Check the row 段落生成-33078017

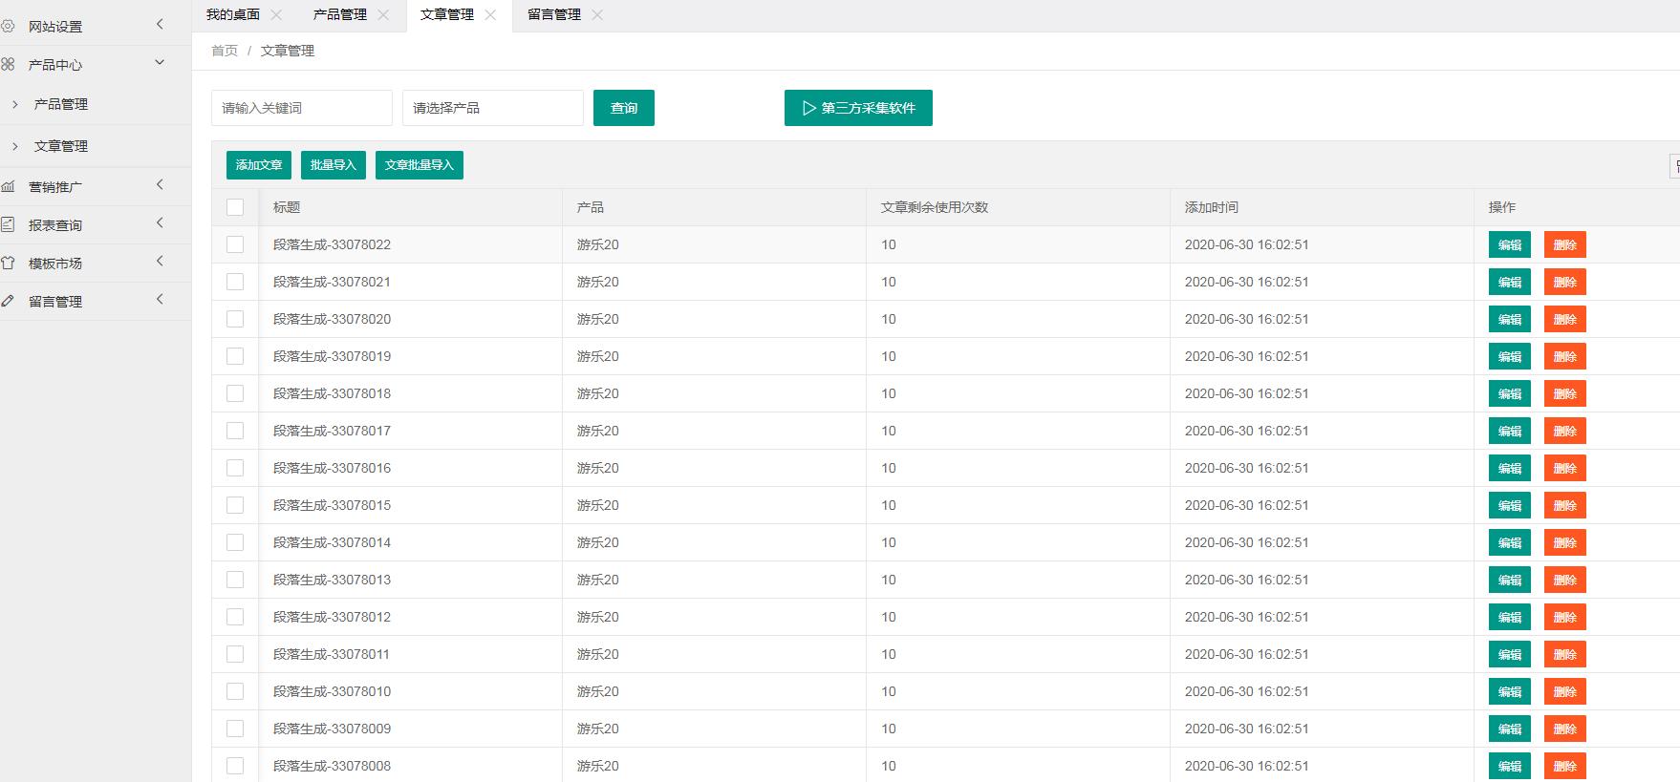pos(235,431)
